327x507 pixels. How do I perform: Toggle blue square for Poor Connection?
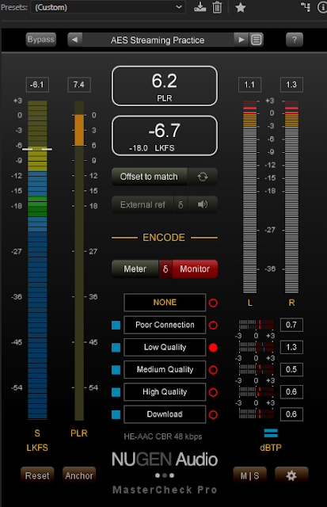(116, 325)
